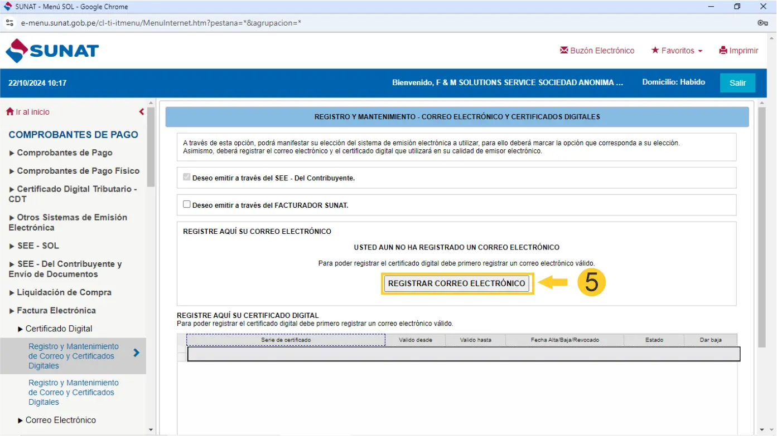Click blue chevron beside selected Registro item
Image resolution: width=777 pixels, height=436 pixels.
(136, 352)
